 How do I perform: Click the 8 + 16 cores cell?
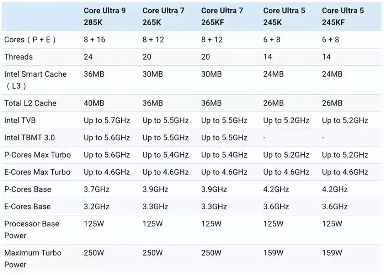[94, 40]
